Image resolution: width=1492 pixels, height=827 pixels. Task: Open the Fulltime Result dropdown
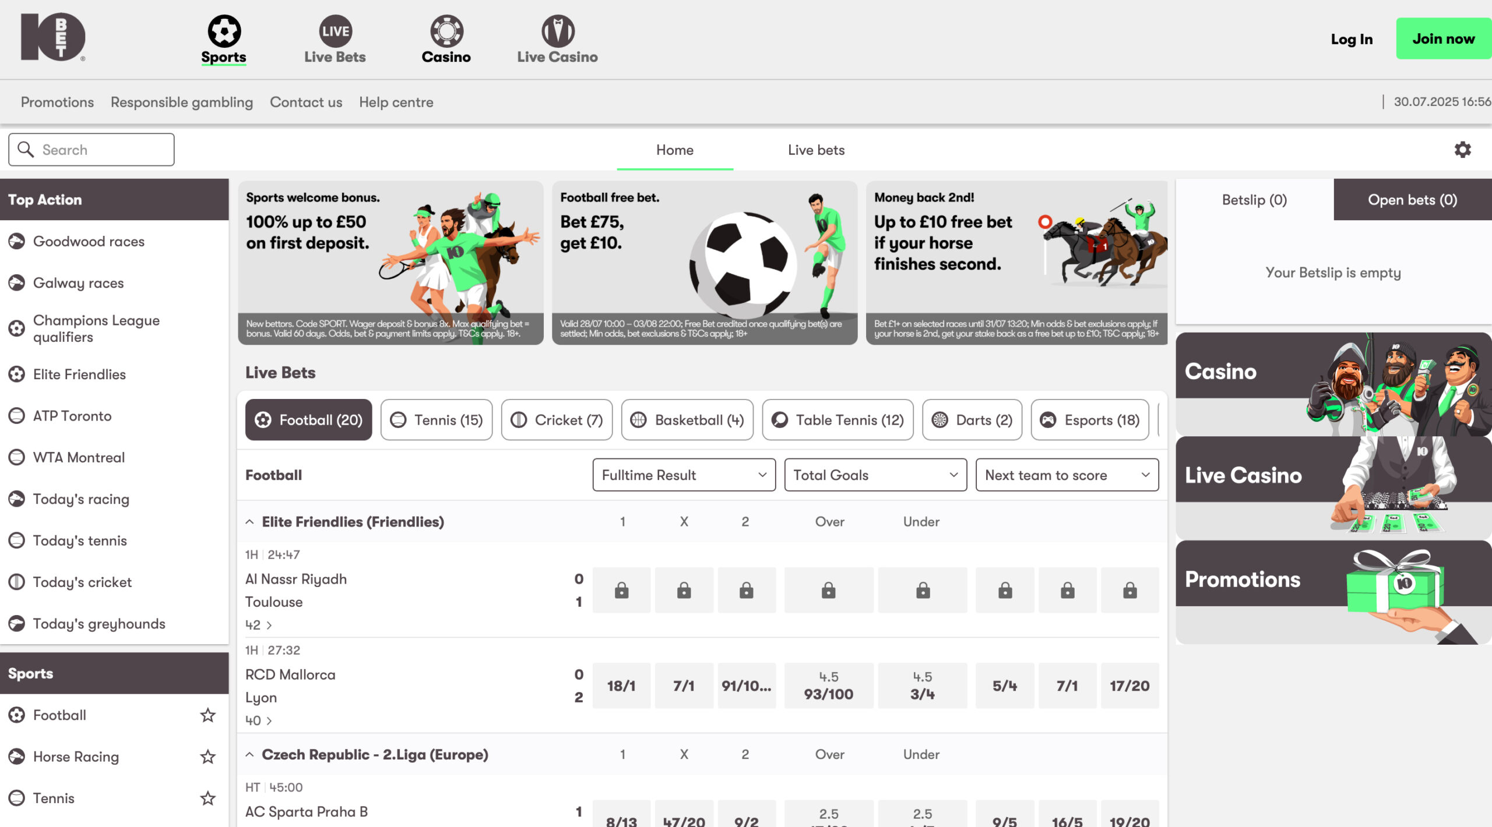point(684,475)
